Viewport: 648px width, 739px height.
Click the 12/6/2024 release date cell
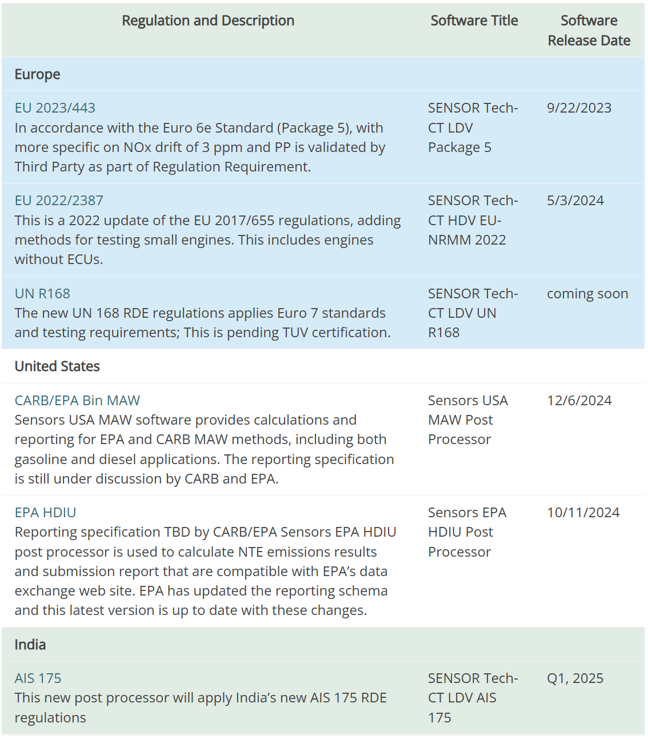click(x=579, y=401)
